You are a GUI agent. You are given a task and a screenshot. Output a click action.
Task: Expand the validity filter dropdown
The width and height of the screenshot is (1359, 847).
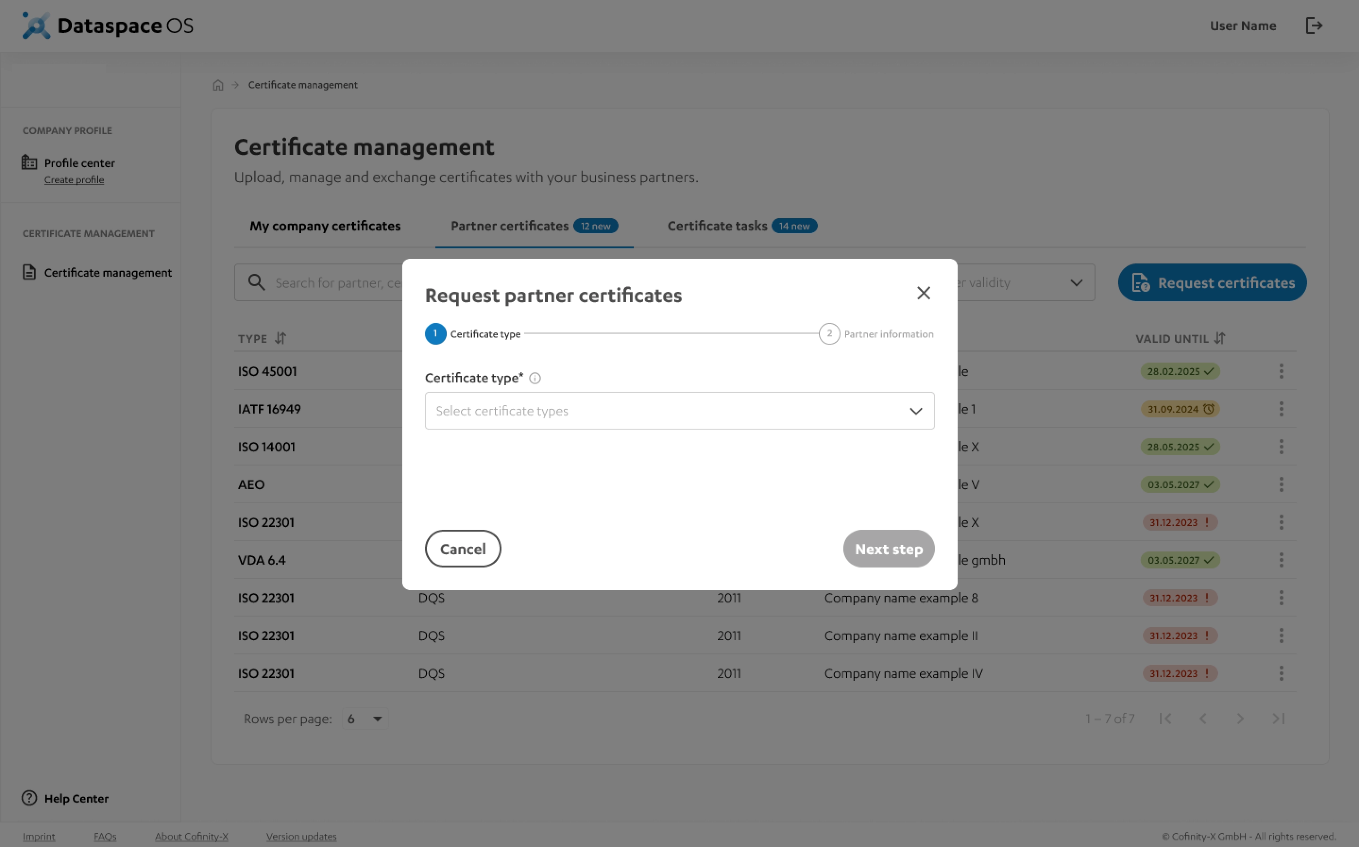pos(1076,283)
